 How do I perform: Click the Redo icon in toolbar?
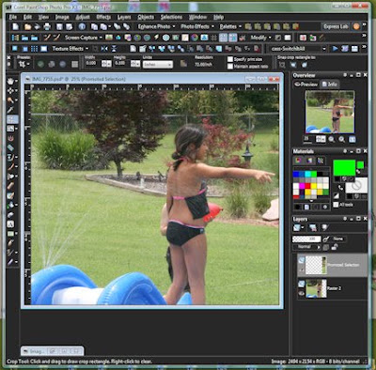(x=126, y=26)
